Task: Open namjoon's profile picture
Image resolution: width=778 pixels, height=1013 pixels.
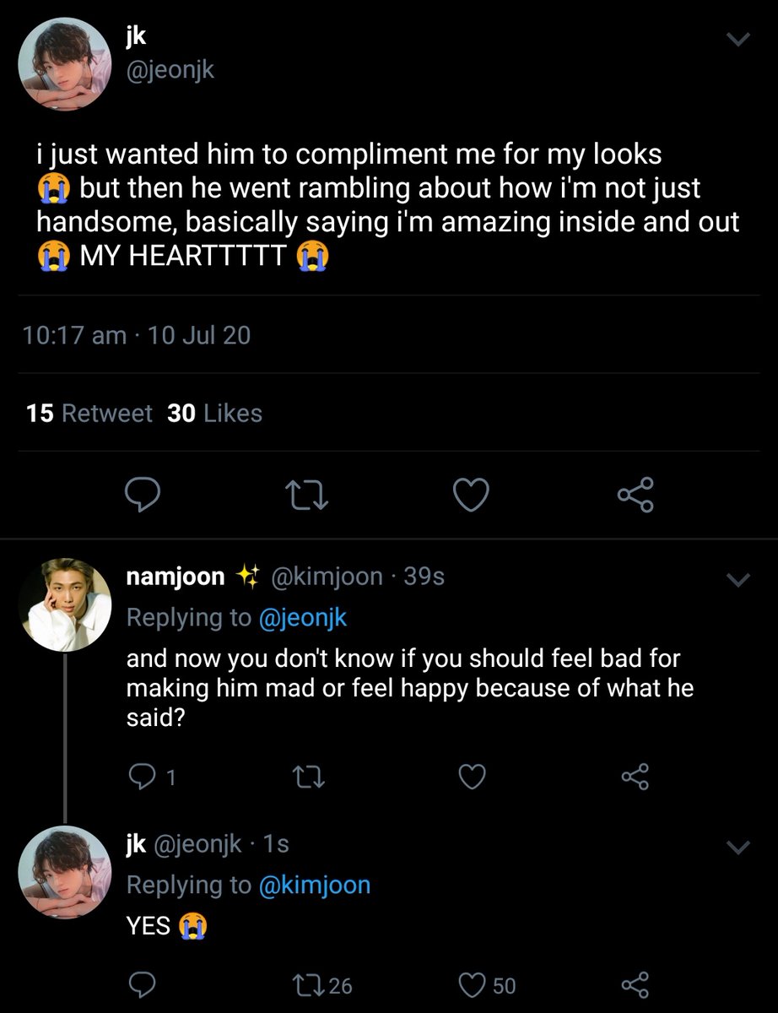Action: coord(65,603)
